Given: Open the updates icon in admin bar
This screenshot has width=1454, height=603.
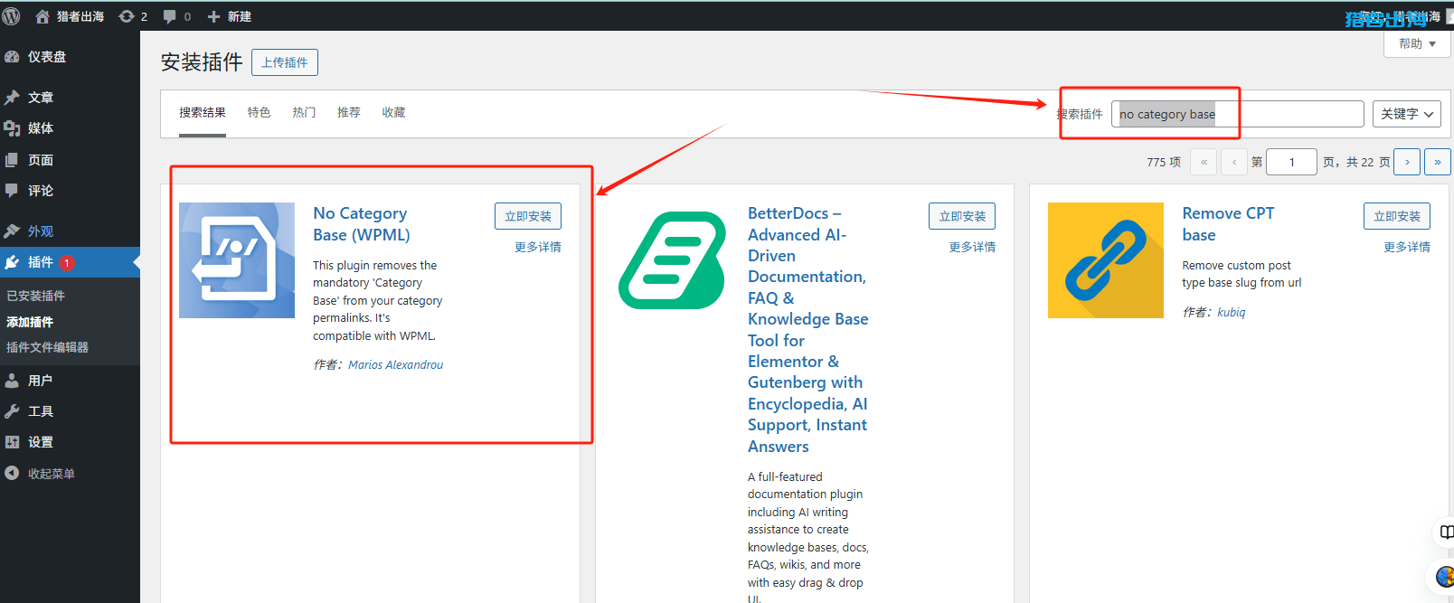Looking at the screenshot, I should coord(127,16).
